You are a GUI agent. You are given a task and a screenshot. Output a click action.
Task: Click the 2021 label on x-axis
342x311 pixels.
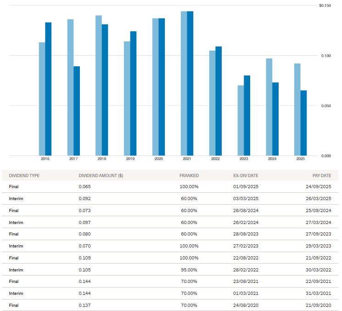[187, 159]
